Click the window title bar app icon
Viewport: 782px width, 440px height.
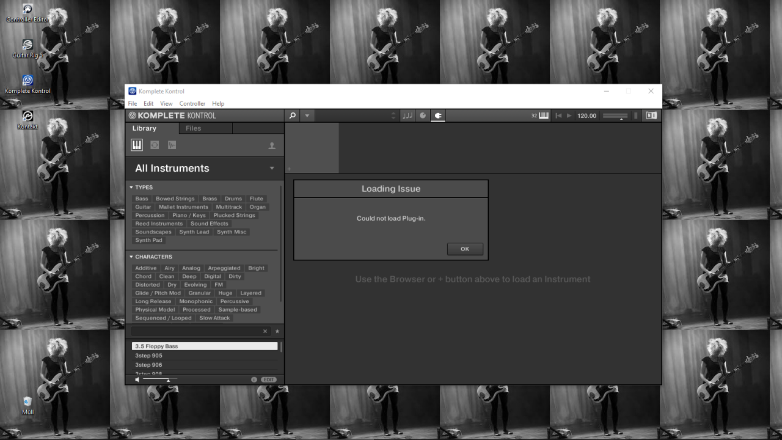(x=133, y=91)
